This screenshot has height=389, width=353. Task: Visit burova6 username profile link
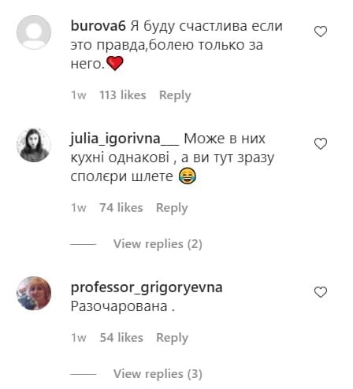(98, 26)
